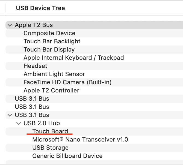Viewport: 183px width, 165px height.
Task: Select the Apple T2 Bus row
Action: [x=34, y=25]
